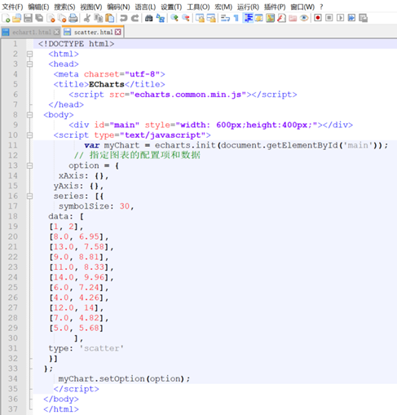Click the New file toolbar icon
Image resolution: width=397 pixels, height=415 pixels.
tap(6, 18)
